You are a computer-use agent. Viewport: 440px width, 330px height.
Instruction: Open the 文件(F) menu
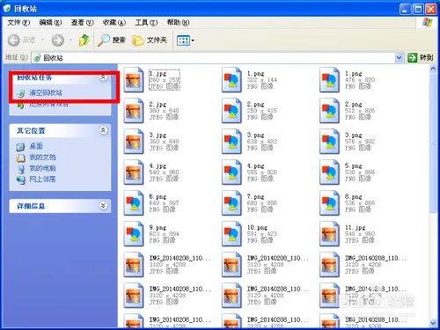18,23
